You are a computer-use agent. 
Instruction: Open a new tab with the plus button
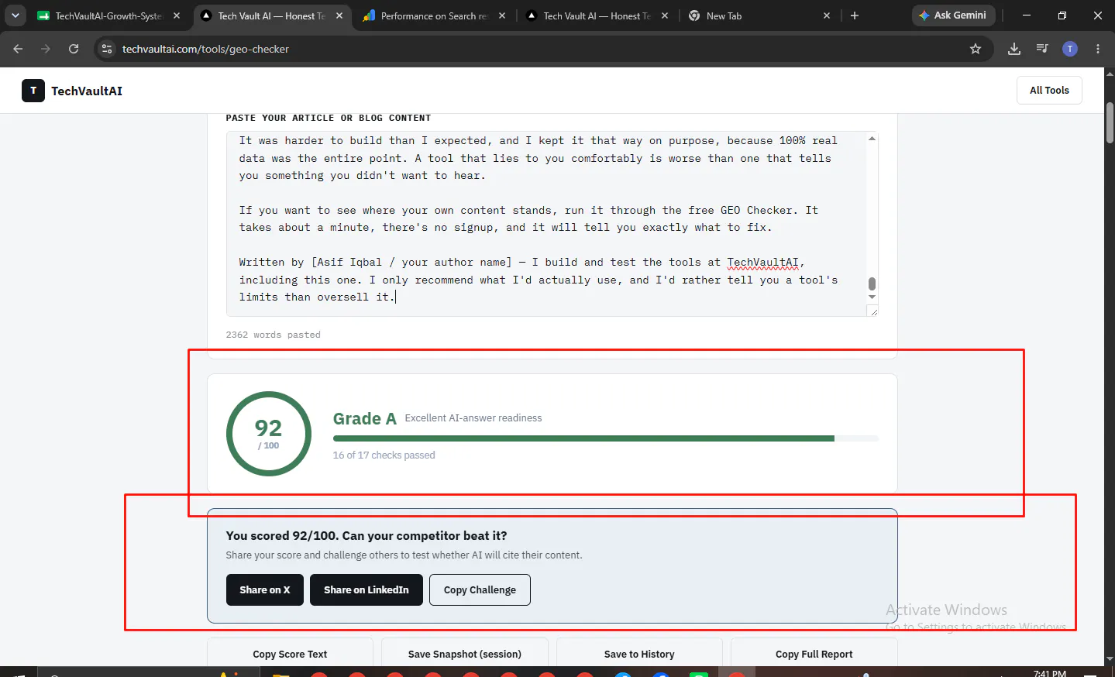pos(855,15)
